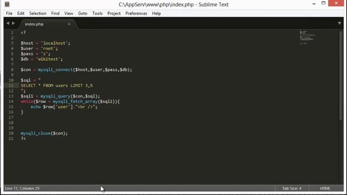
Task: Open the tab list dropdown arrow
Action: pos(339,23)
